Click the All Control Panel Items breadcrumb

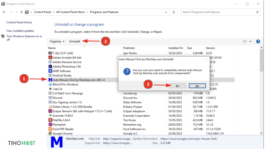(x=70, y=12)
